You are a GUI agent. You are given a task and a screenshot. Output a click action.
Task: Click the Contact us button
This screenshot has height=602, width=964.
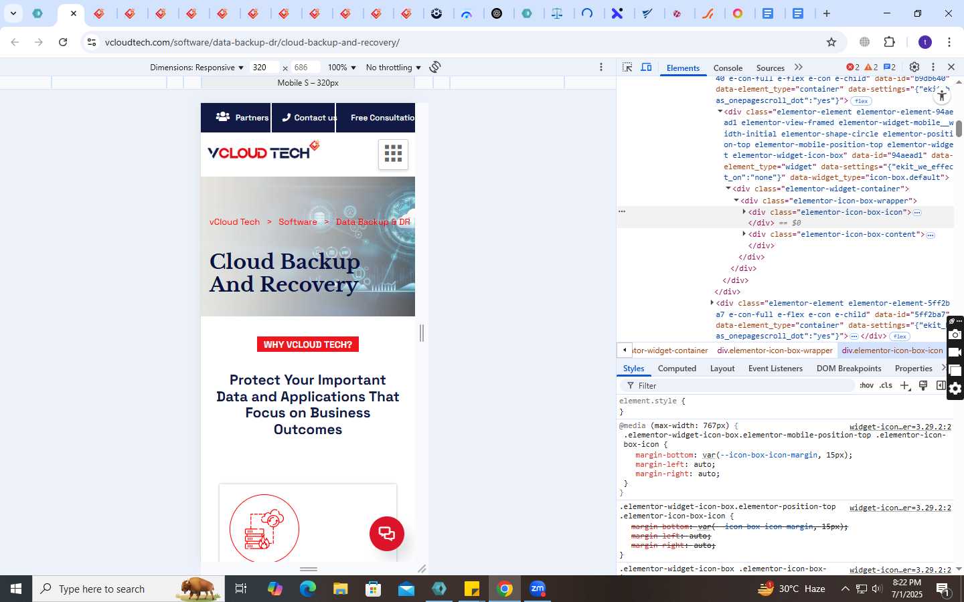point(304,118)
